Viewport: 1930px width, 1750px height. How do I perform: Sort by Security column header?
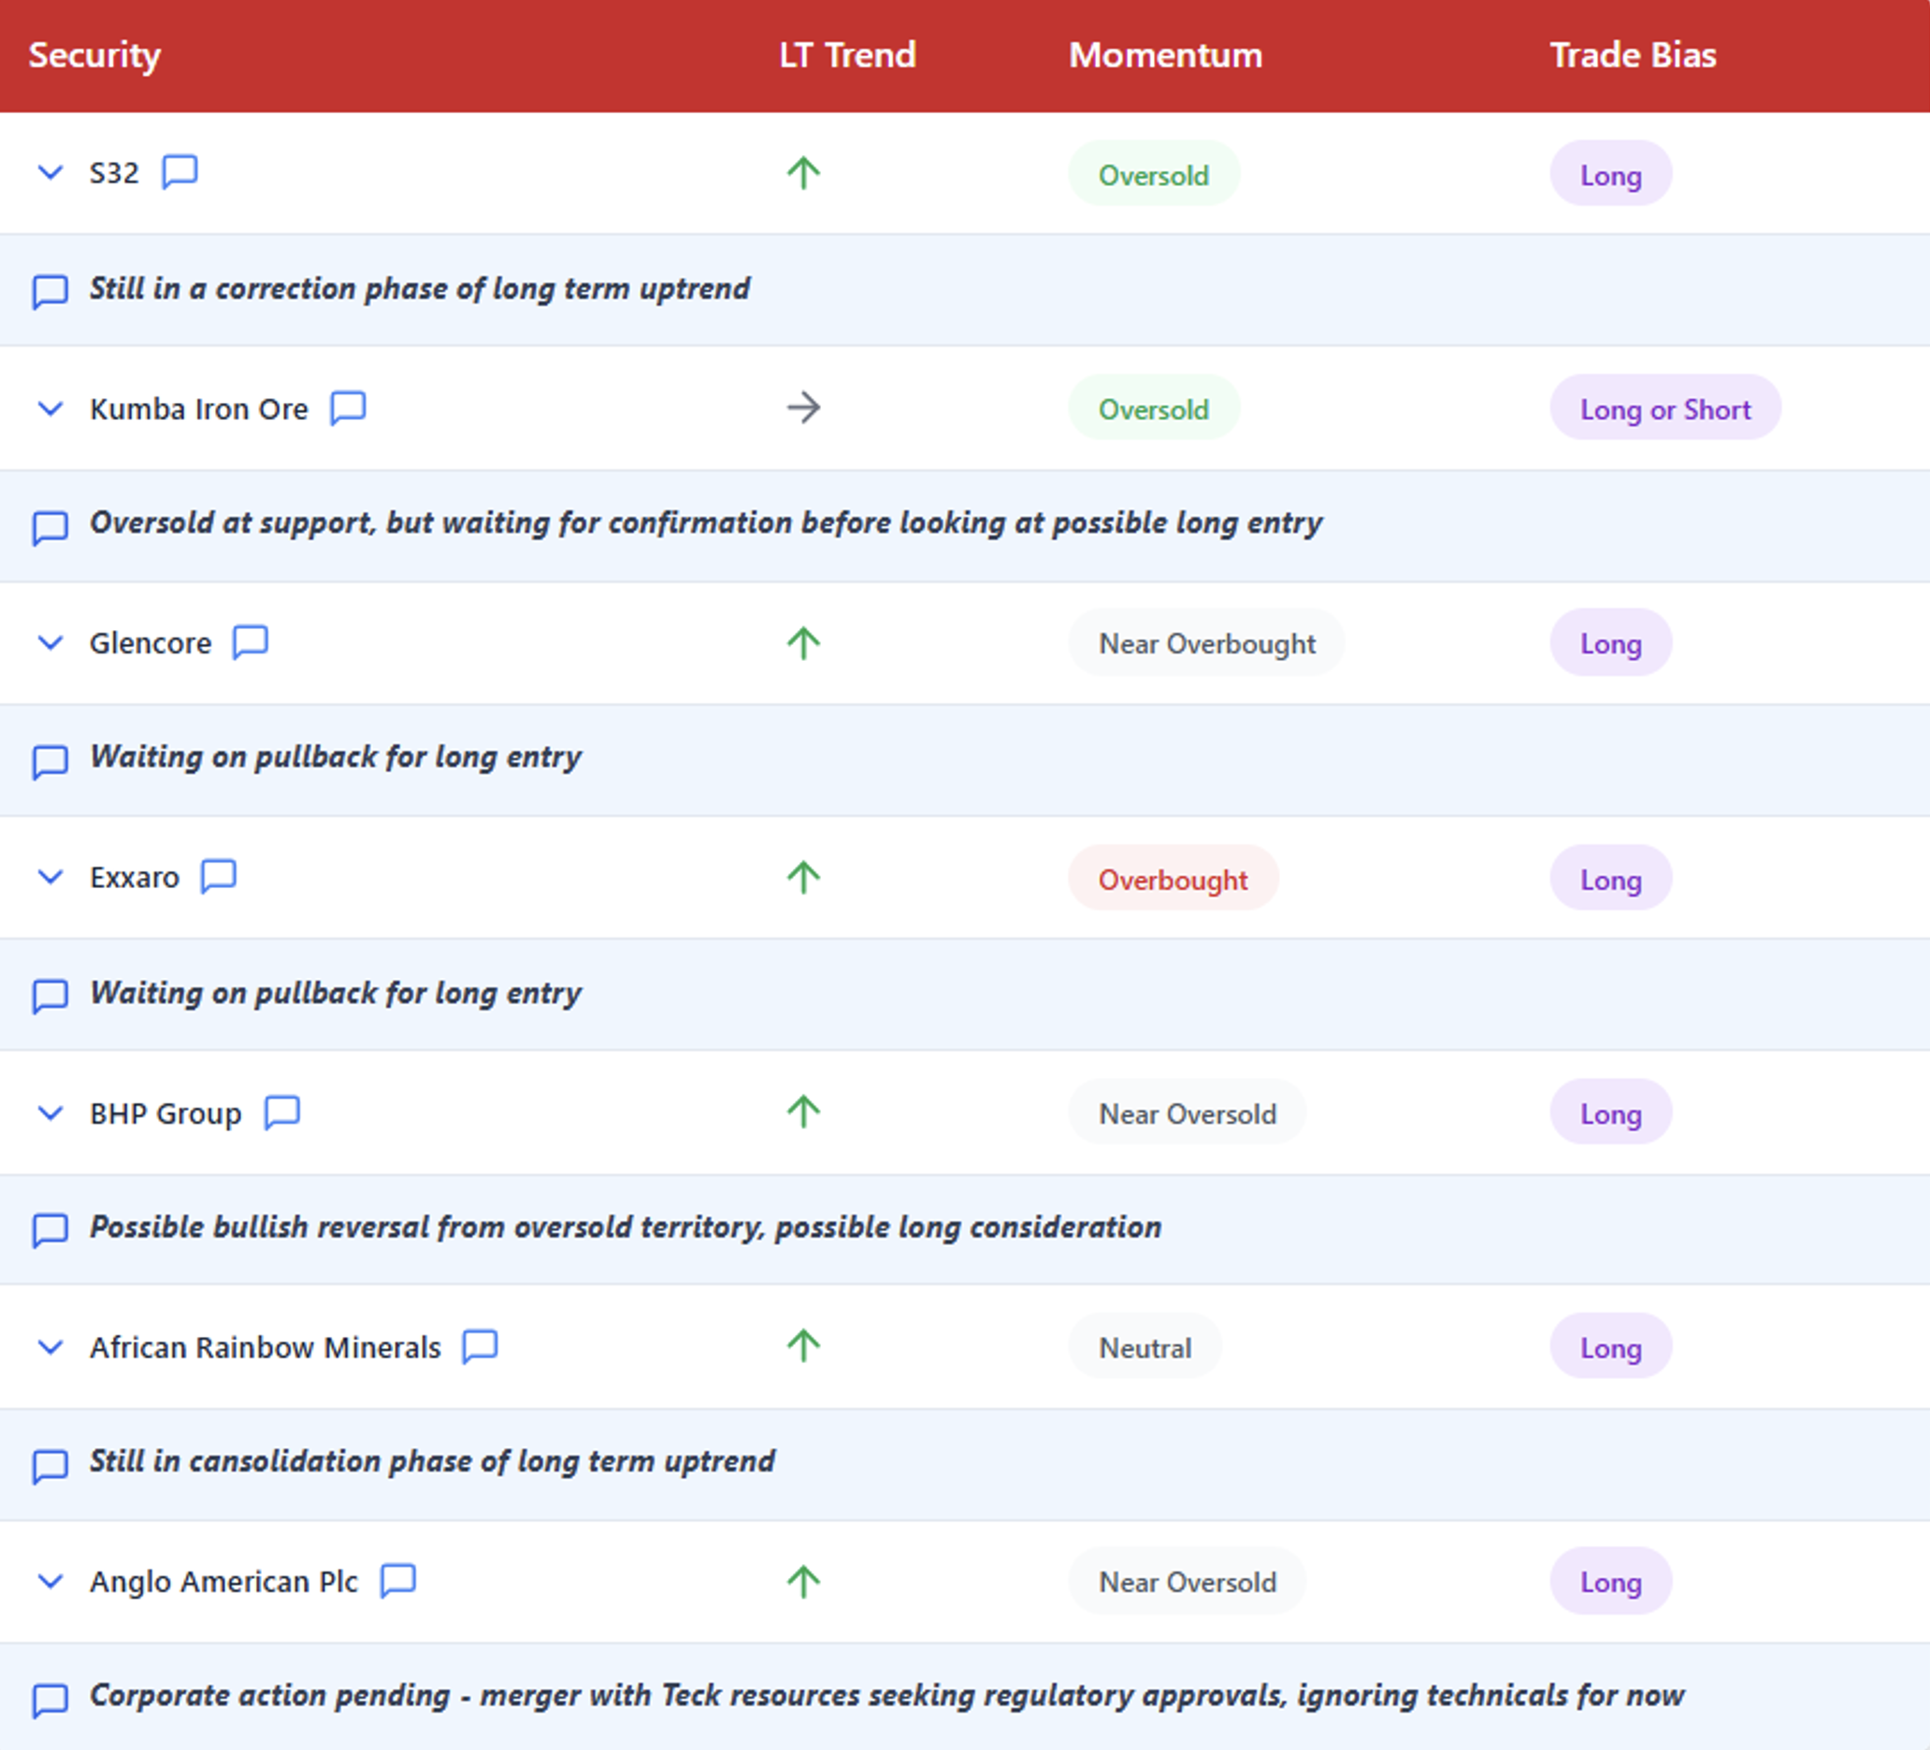[x=94, y=55]
